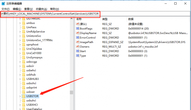Select the usbohci tree key
The height and width of the screenshot is (110, 191).
point(31,83)
